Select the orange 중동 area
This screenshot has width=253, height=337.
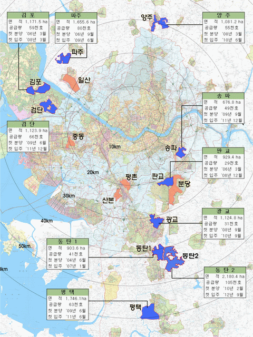point(70,143)
